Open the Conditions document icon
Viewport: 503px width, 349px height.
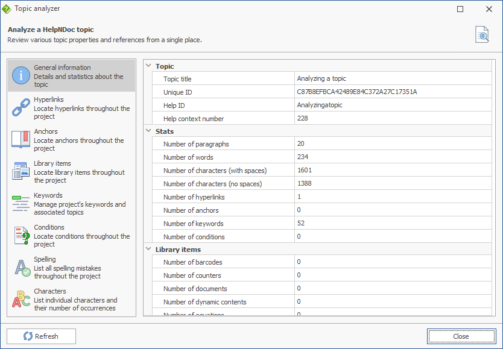(22, 236)
